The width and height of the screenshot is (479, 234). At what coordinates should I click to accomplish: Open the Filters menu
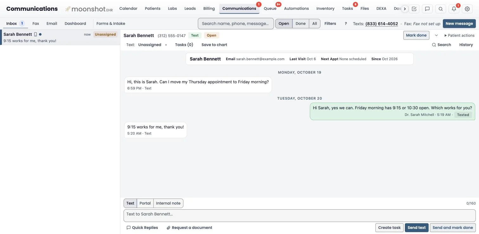[330, 23]
